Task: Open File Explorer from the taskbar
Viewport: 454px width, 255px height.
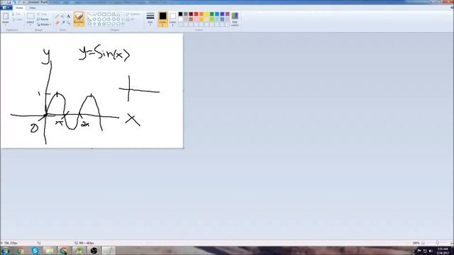Action: [x=50, y=251]
